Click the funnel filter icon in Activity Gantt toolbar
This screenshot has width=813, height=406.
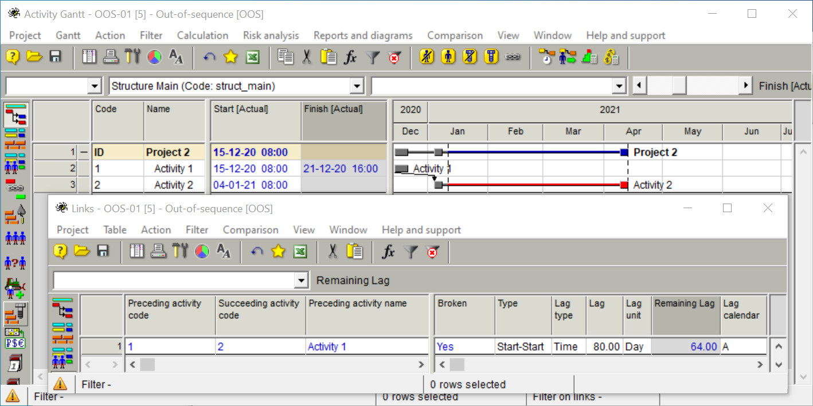373,57
